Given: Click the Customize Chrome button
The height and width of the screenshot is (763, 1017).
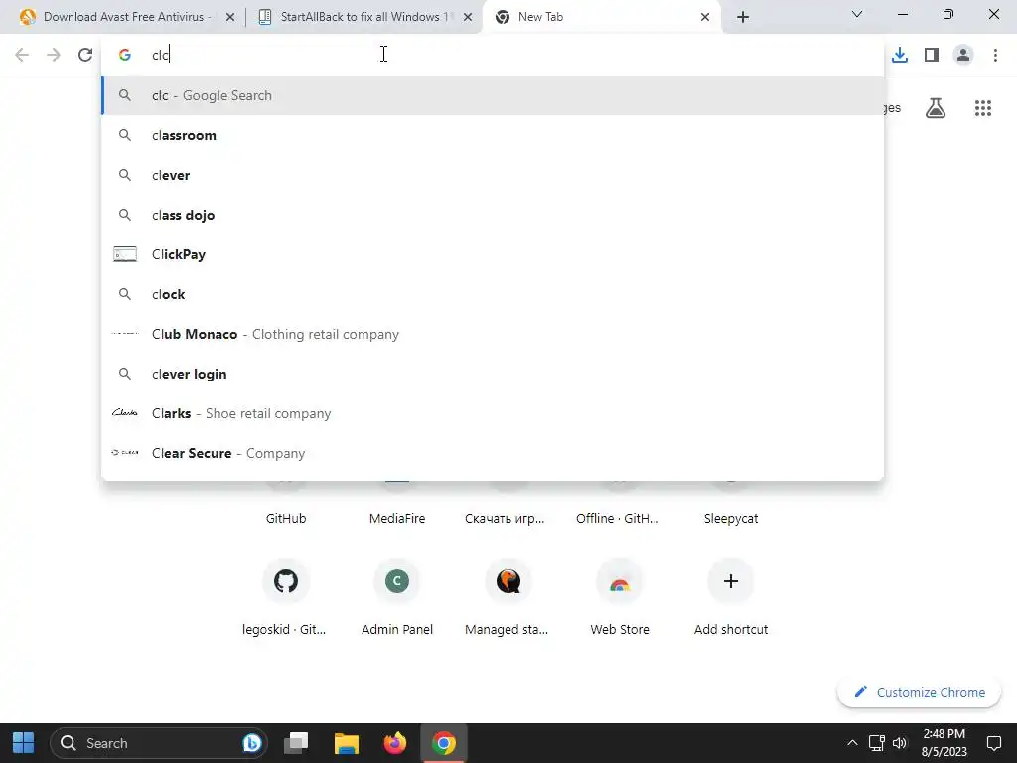Looking at the screenshot, I should [x=919, y=692].
